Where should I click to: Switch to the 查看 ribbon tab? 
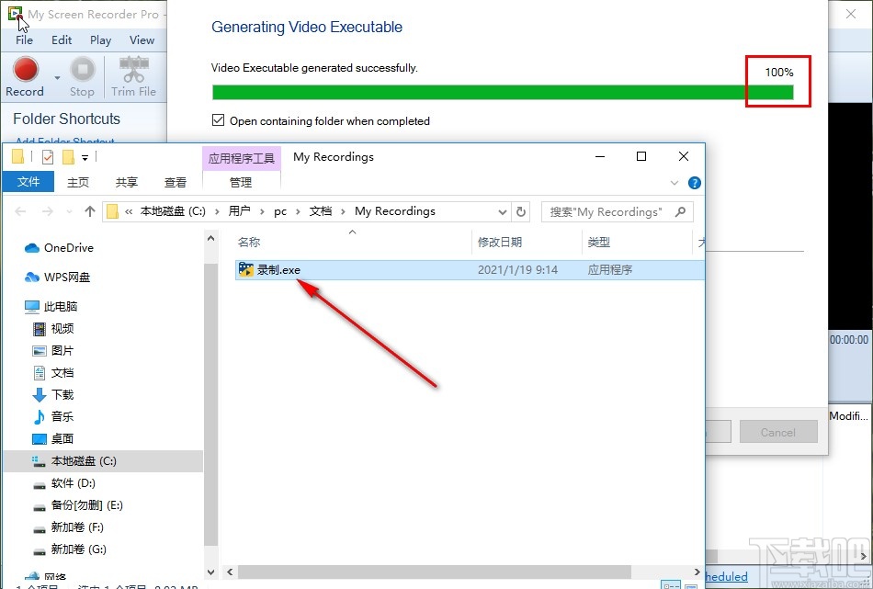tap(176, 182)
